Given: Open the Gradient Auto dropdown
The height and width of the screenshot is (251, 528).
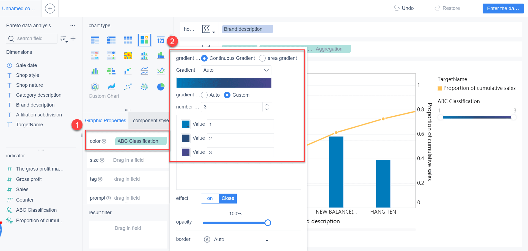Looking at the screenshot, I should (x=236, y=70).
